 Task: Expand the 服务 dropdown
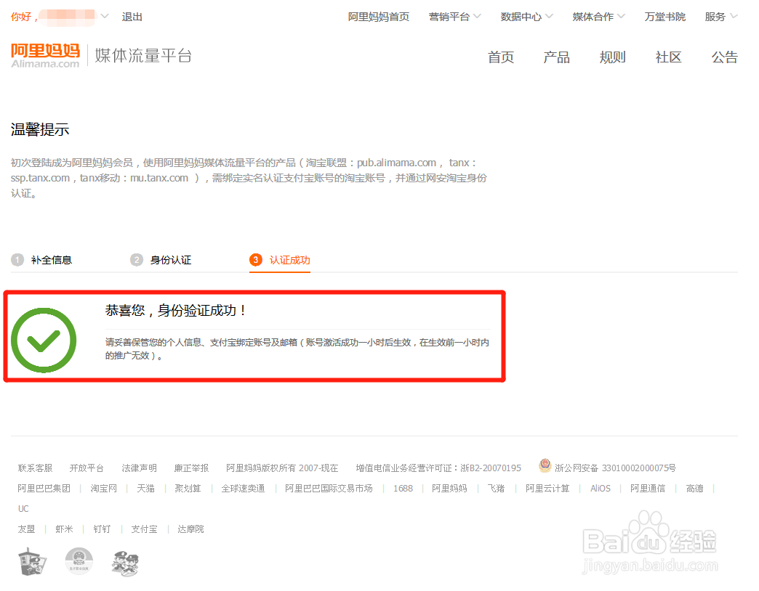click(x=734, y=17)
